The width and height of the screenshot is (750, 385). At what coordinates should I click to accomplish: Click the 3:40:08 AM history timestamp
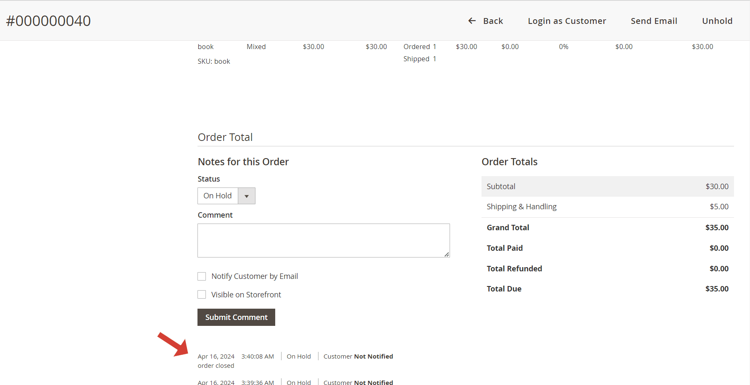click(x=258, y=356)
